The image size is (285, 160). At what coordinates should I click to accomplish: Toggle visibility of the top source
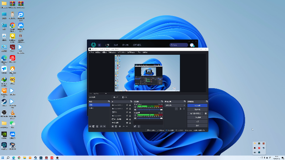pyautogui.click(x=127, y=105)
